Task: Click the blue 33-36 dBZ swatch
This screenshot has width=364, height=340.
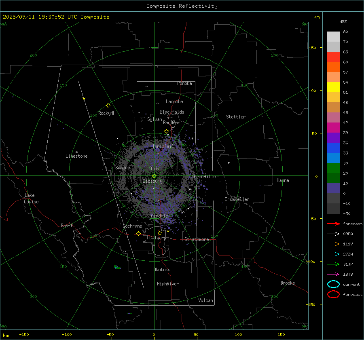Action: pos(333,148)
